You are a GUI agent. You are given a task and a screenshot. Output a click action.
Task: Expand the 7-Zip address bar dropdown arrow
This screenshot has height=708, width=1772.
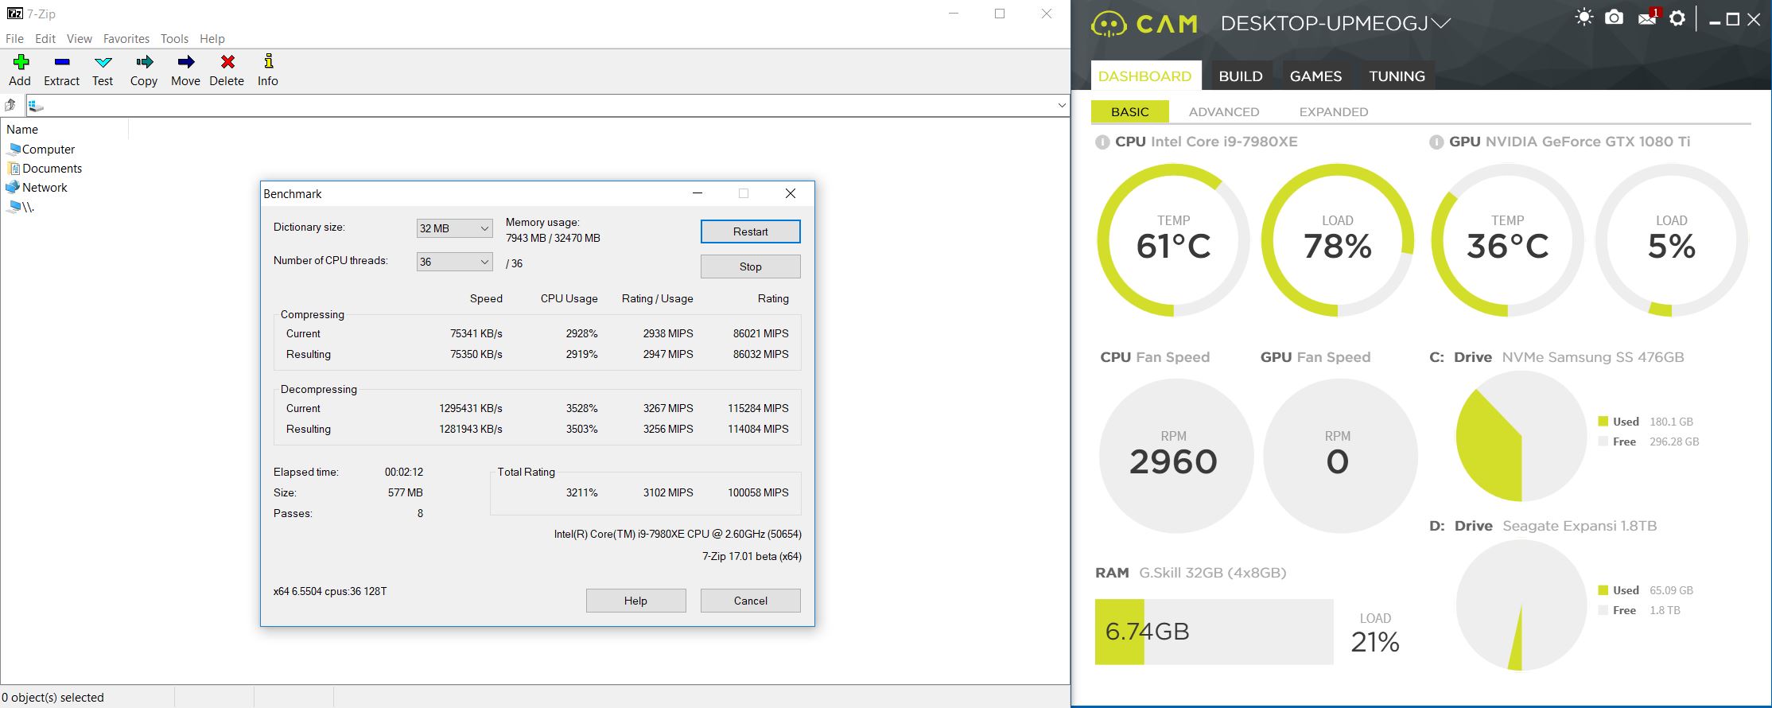(x=1061, y=105)
